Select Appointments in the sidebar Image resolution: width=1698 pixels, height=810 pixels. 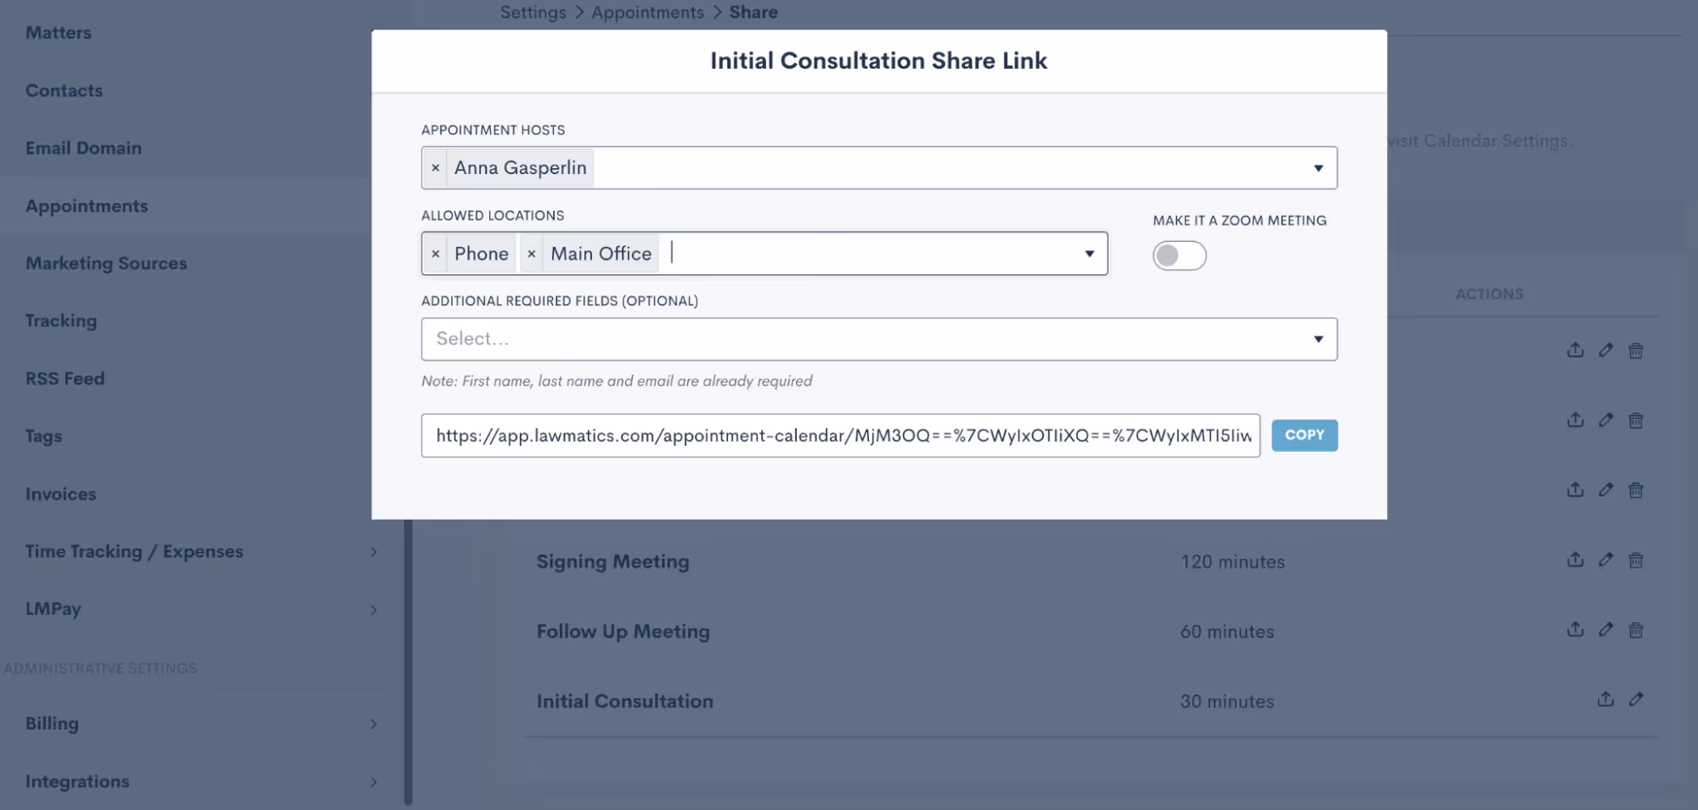pos(87,205)
